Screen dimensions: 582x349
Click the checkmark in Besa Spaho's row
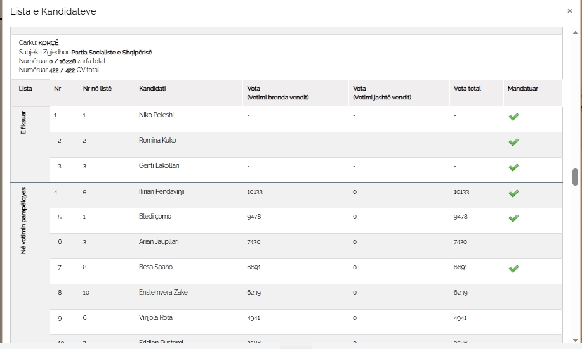513,269
